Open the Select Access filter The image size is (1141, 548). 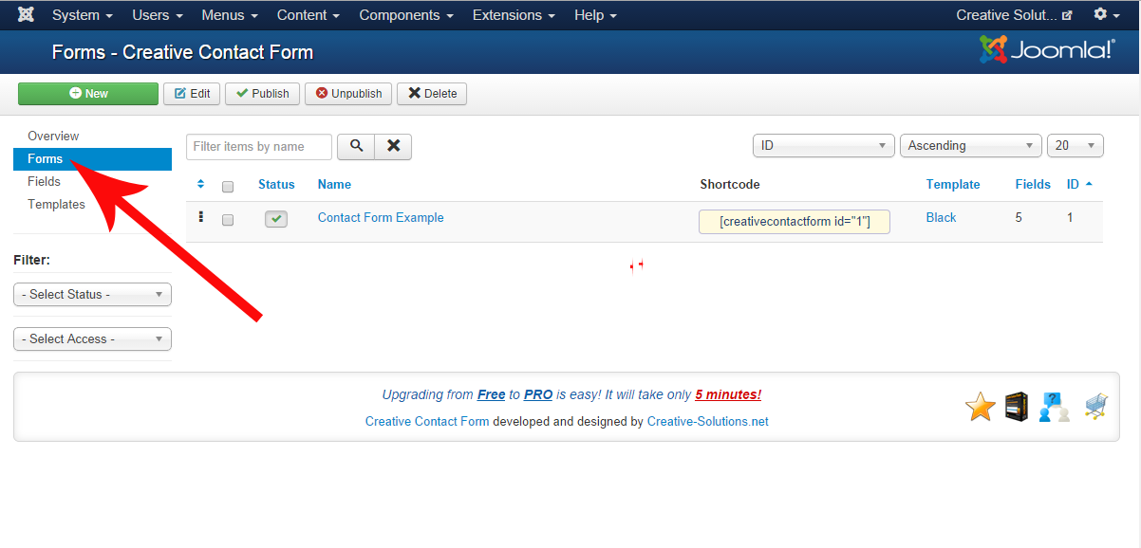point(93,339)
